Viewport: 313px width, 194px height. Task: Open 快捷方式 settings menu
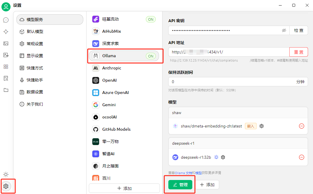coord(50,68)
